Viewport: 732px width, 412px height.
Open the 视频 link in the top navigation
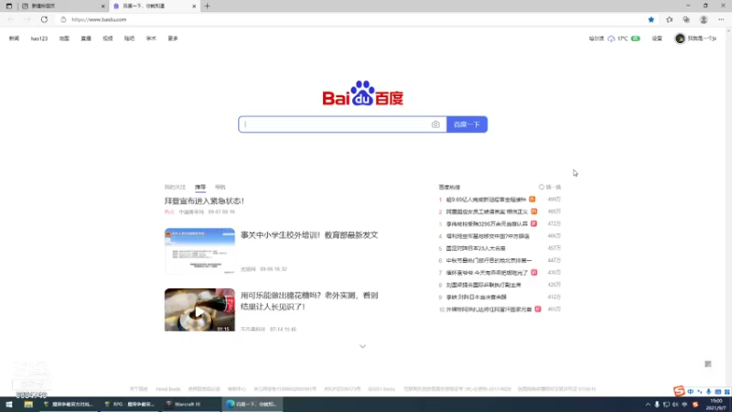click(x=108, y=38)
